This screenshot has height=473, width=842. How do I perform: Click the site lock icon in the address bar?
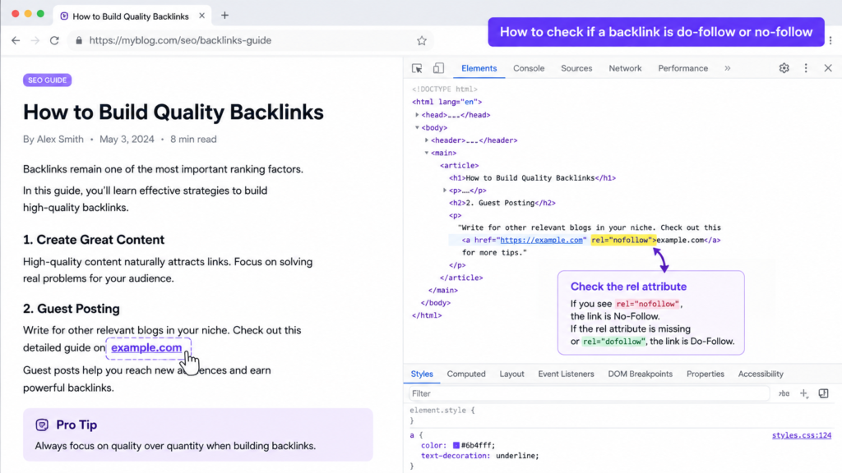[x=79, y=40]
